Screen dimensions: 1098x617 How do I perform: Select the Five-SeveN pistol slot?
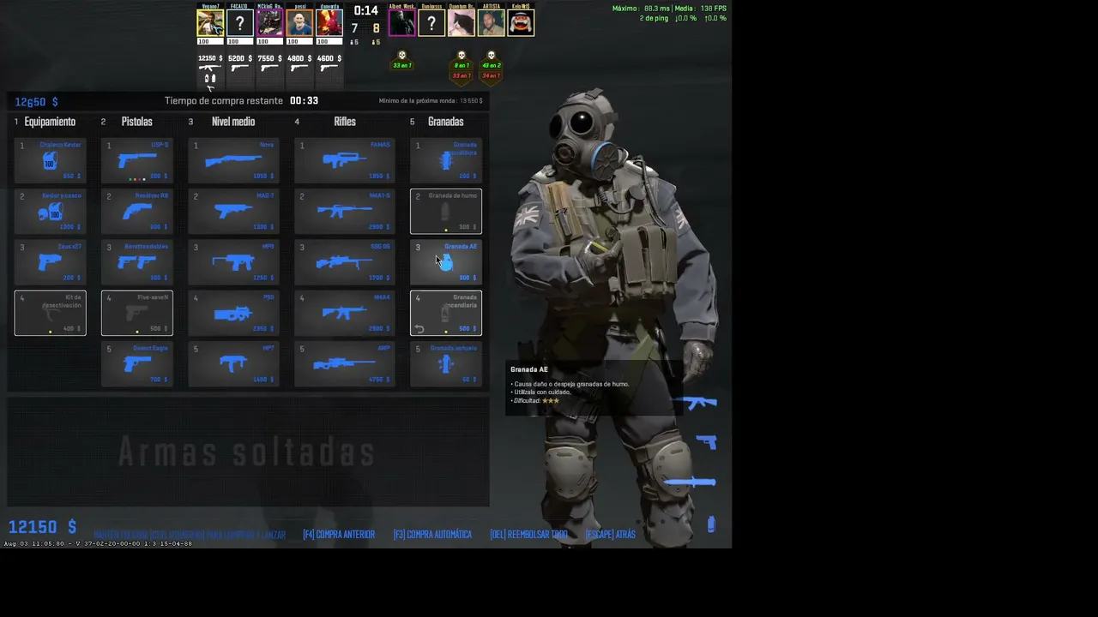[x=137, y=313]
